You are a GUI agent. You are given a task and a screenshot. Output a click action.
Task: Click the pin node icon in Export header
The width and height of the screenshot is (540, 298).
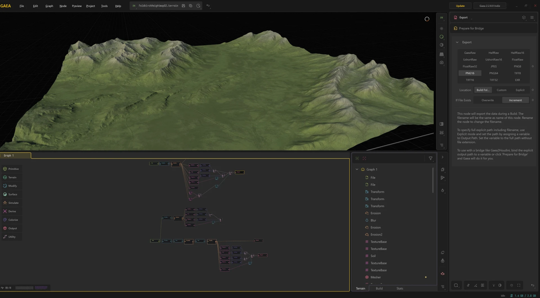click(x=524, y=17)
